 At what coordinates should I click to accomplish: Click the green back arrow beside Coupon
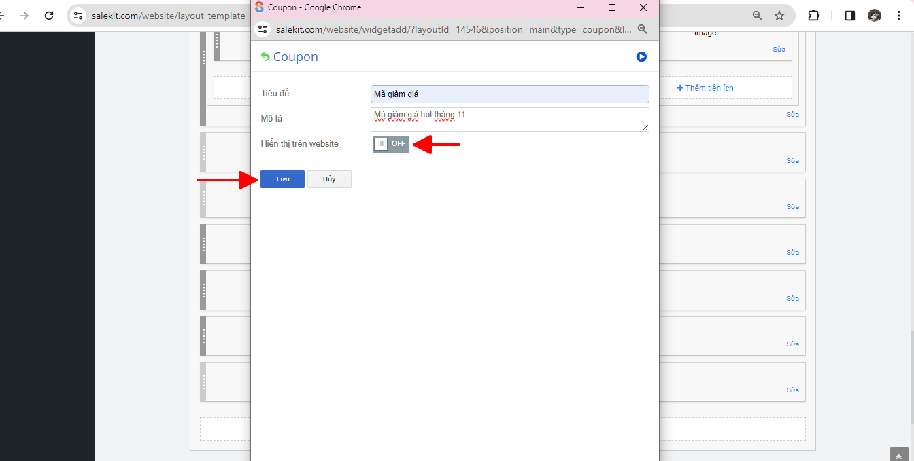(x=265, y=57)
